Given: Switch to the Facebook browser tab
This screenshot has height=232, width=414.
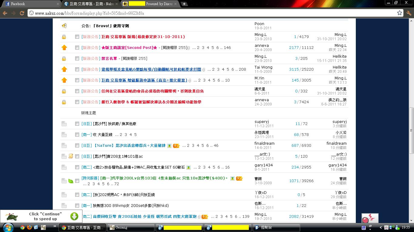Looking at the screenshot, I should pos(30,4).
